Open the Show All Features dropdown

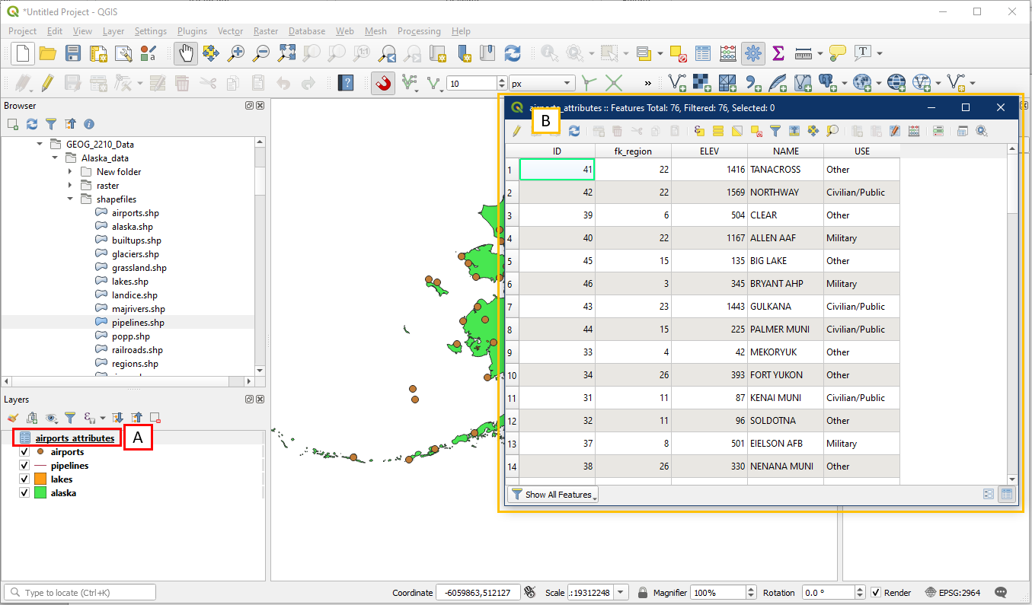(554, 495)
